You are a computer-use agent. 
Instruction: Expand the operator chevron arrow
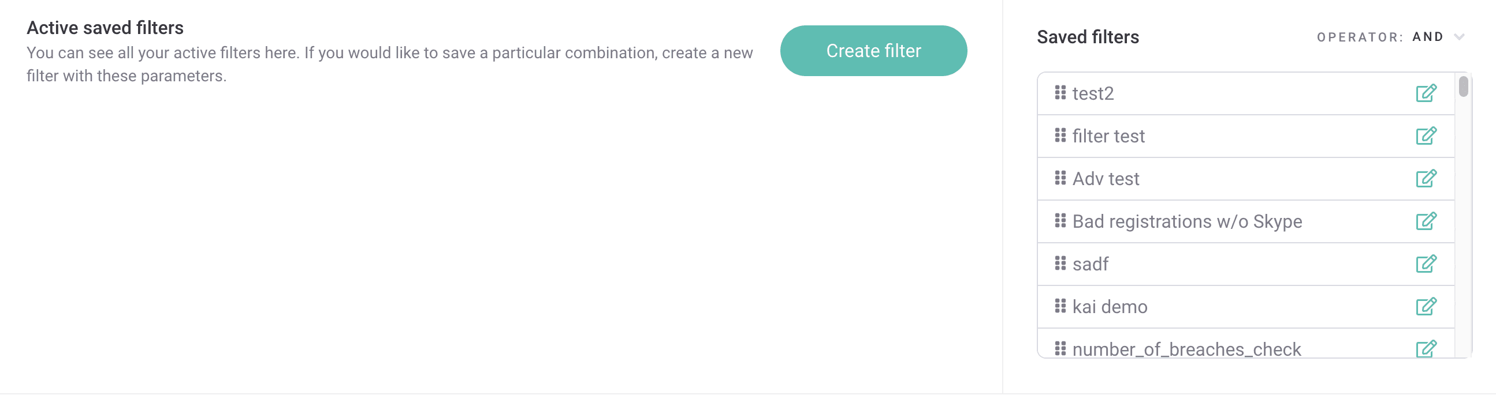click(x=1459, y=37)
